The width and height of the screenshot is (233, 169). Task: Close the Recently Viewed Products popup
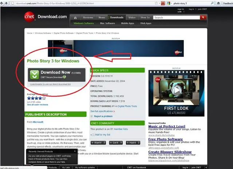[75, 151]
